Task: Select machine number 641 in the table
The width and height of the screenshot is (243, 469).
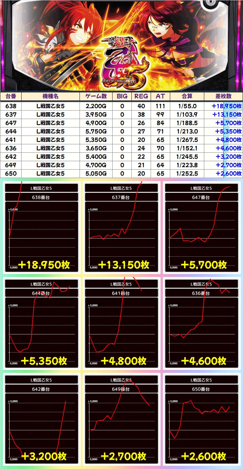Action: (x=11, y=140)
